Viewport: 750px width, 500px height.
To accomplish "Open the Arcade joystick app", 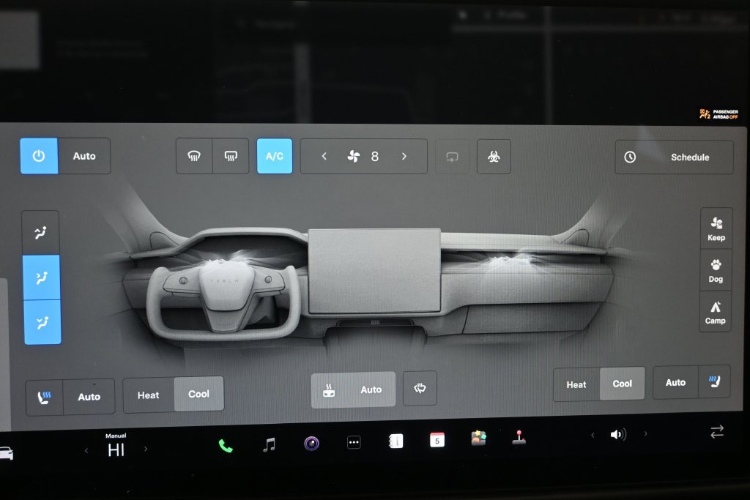I will (x=519, y=437).
